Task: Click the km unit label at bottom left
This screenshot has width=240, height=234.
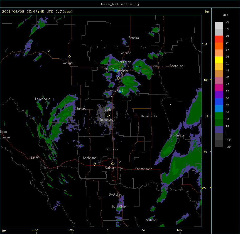Action: [x=4, y=231]
